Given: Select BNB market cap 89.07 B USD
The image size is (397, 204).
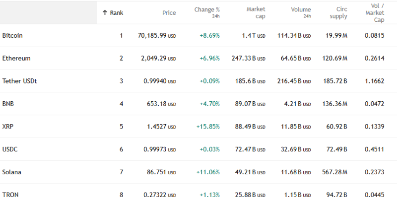Looking at the screenshot, I should tap(250, 104).
